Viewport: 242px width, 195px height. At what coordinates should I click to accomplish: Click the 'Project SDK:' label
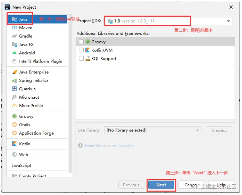click(x=89, y=21)
